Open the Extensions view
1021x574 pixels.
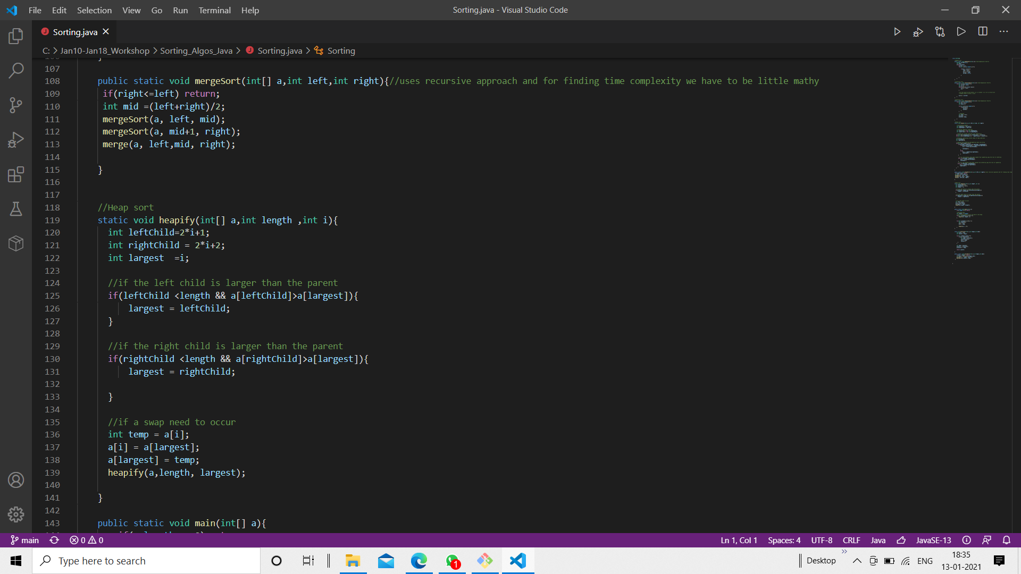tap(16, 174)
